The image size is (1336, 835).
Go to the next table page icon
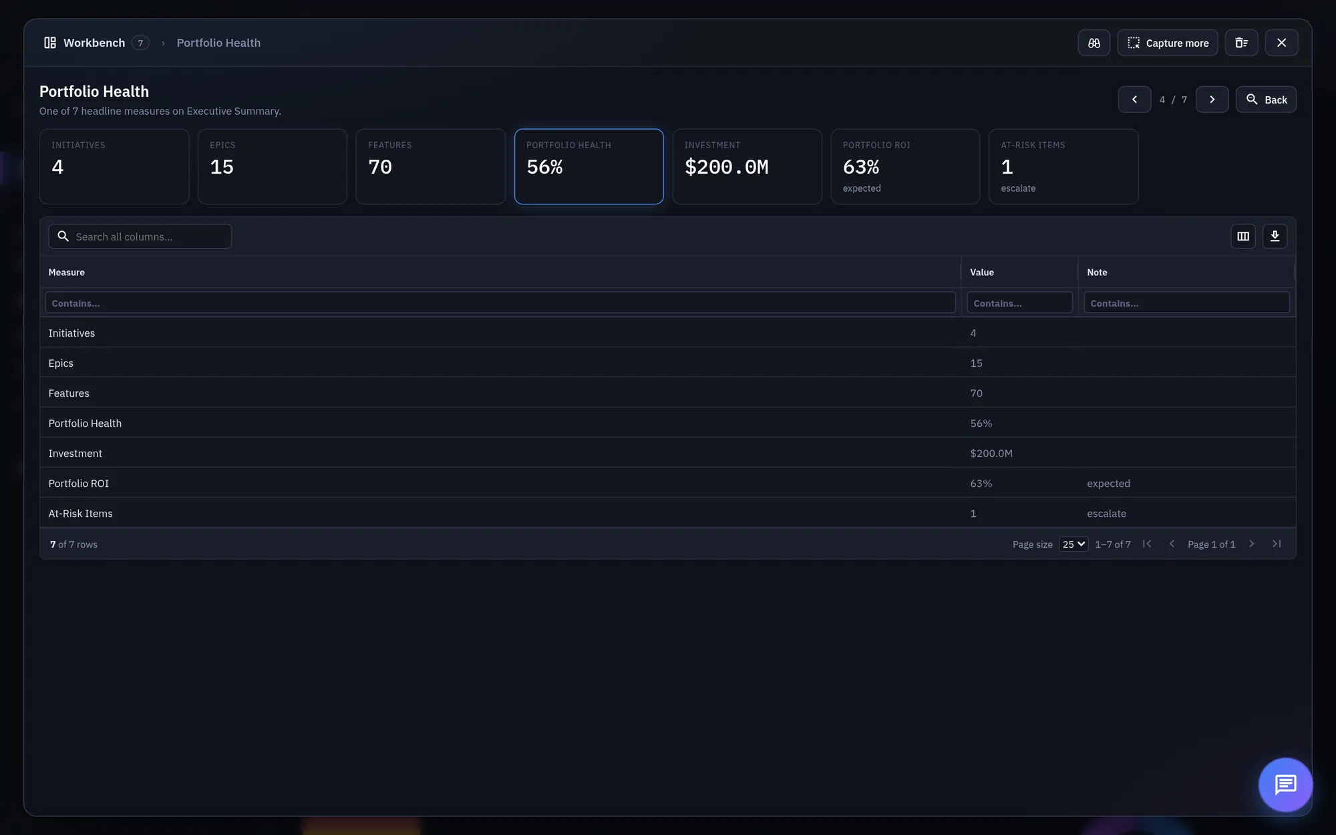[x=1252, y=544]
